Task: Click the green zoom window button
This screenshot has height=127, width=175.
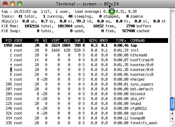Action: click(20, 4)
